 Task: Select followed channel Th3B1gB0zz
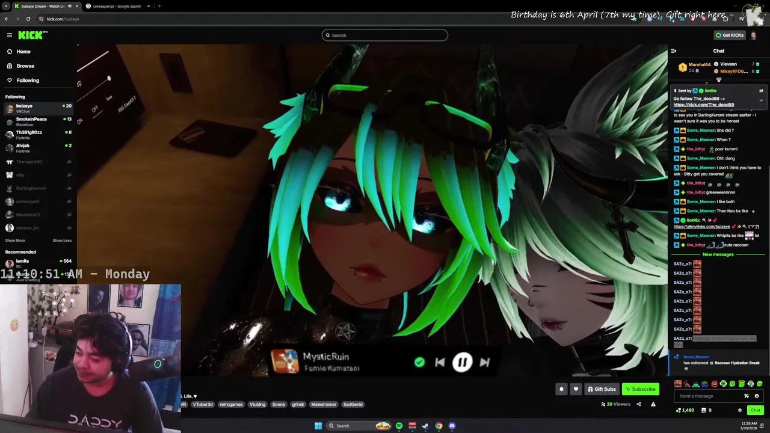point(38,135)
